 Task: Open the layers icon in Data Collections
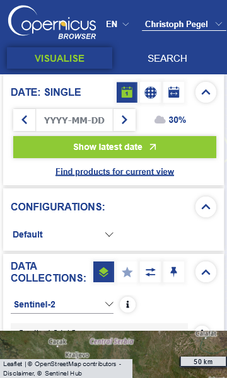coord(104,272)
